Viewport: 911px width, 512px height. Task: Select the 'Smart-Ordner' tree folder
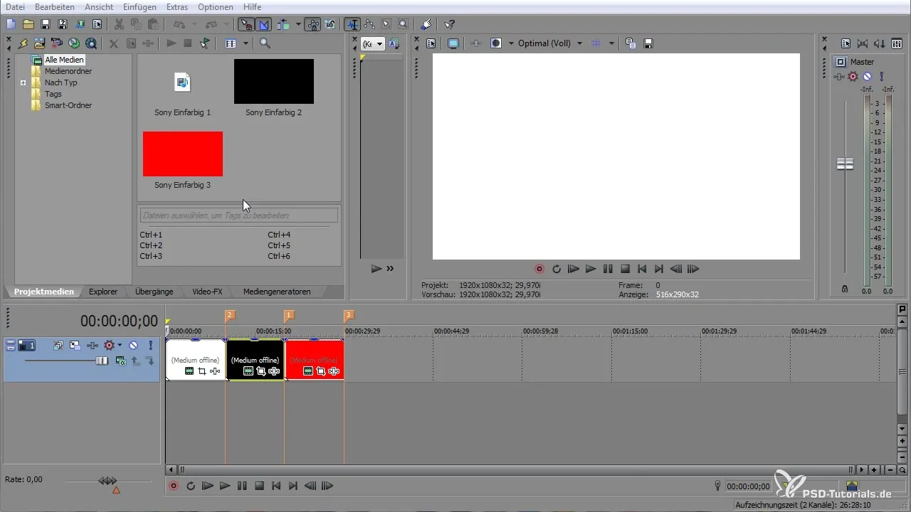[68, 105]
